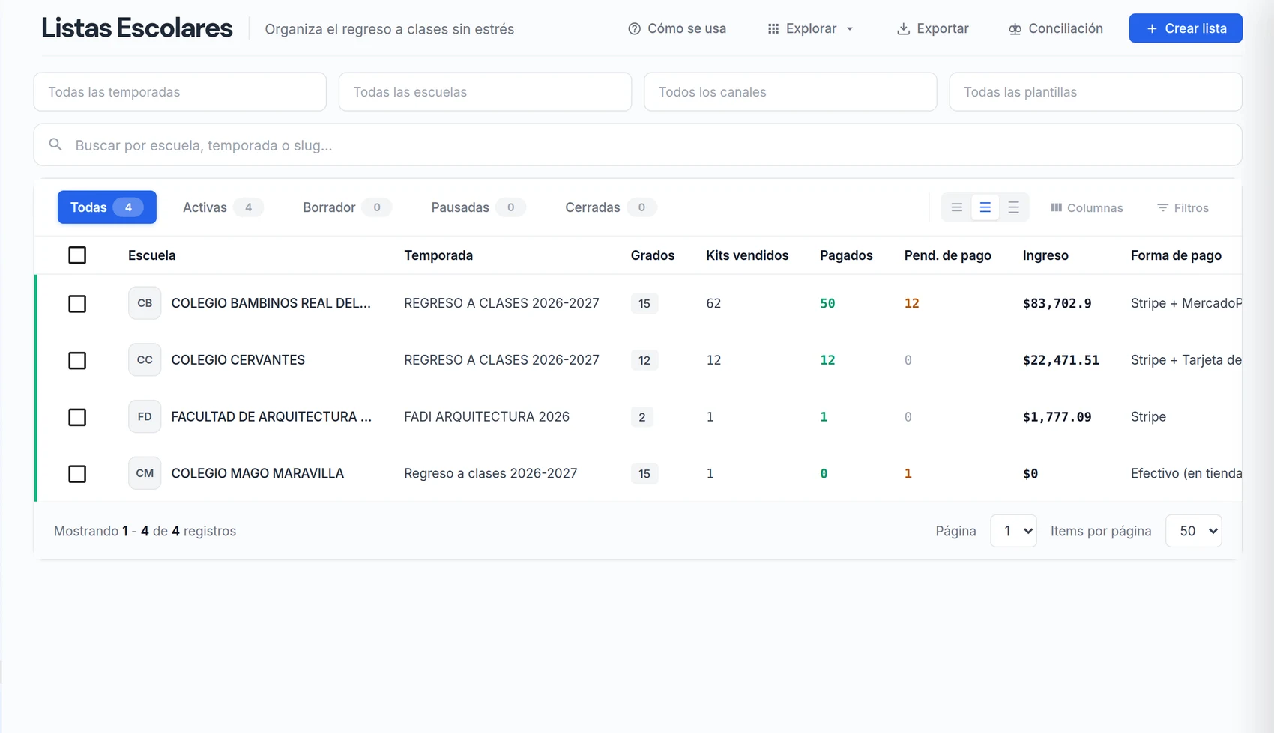Open Todos los canales dropdown
Viewport: 1274px width, 733px height.
point(790,91)
